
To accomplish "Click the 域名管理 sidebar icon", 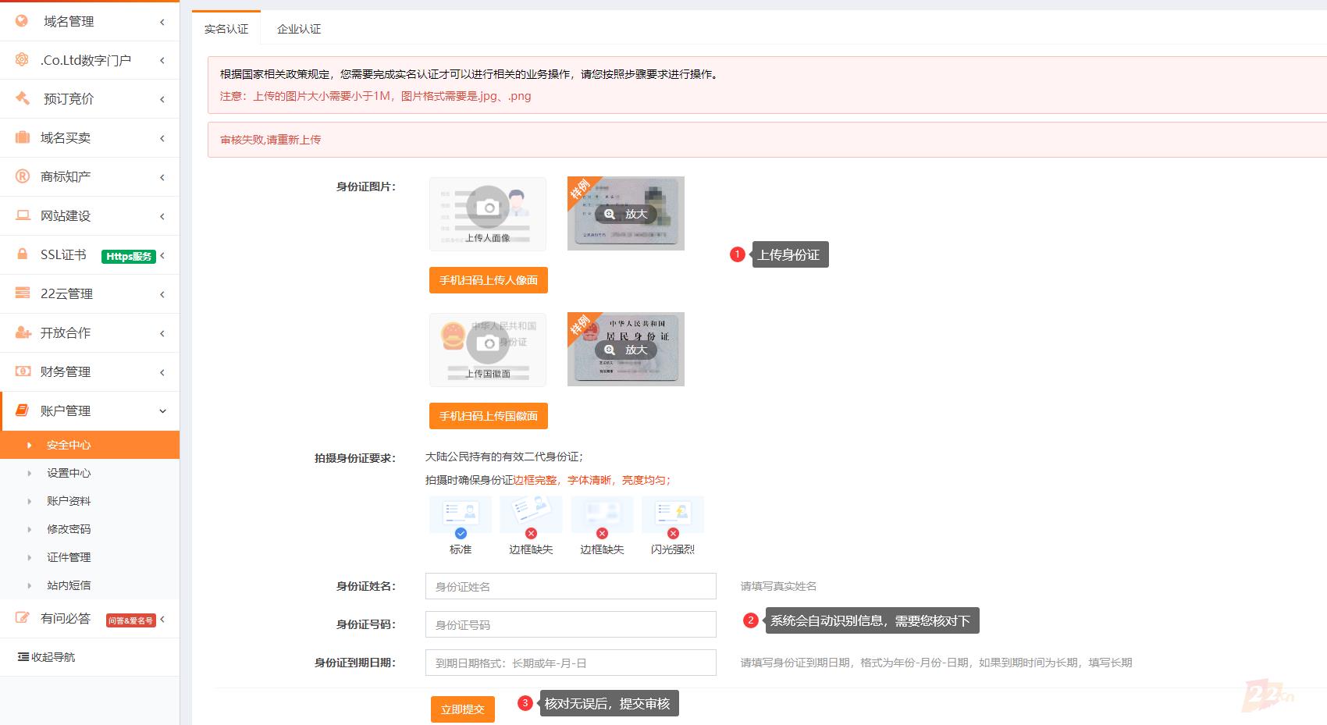I will (22, 21).
